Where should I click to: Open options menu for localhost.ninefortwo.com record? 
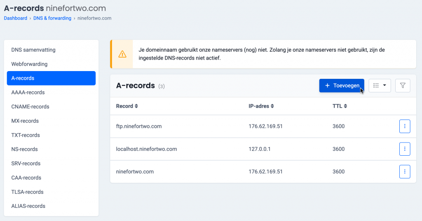coord(405,149)
